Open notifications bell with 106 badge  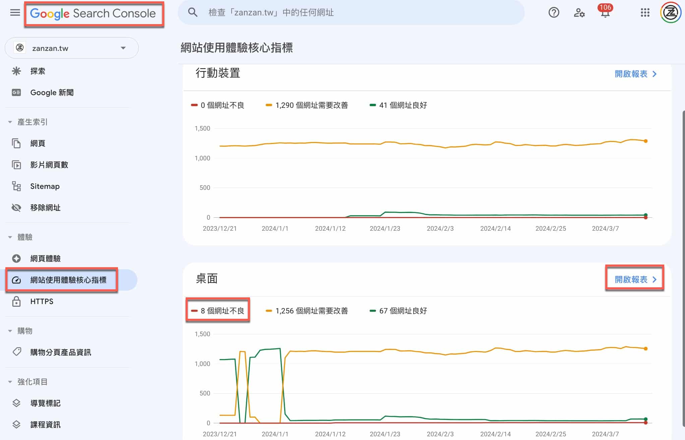tap(605, 11)
